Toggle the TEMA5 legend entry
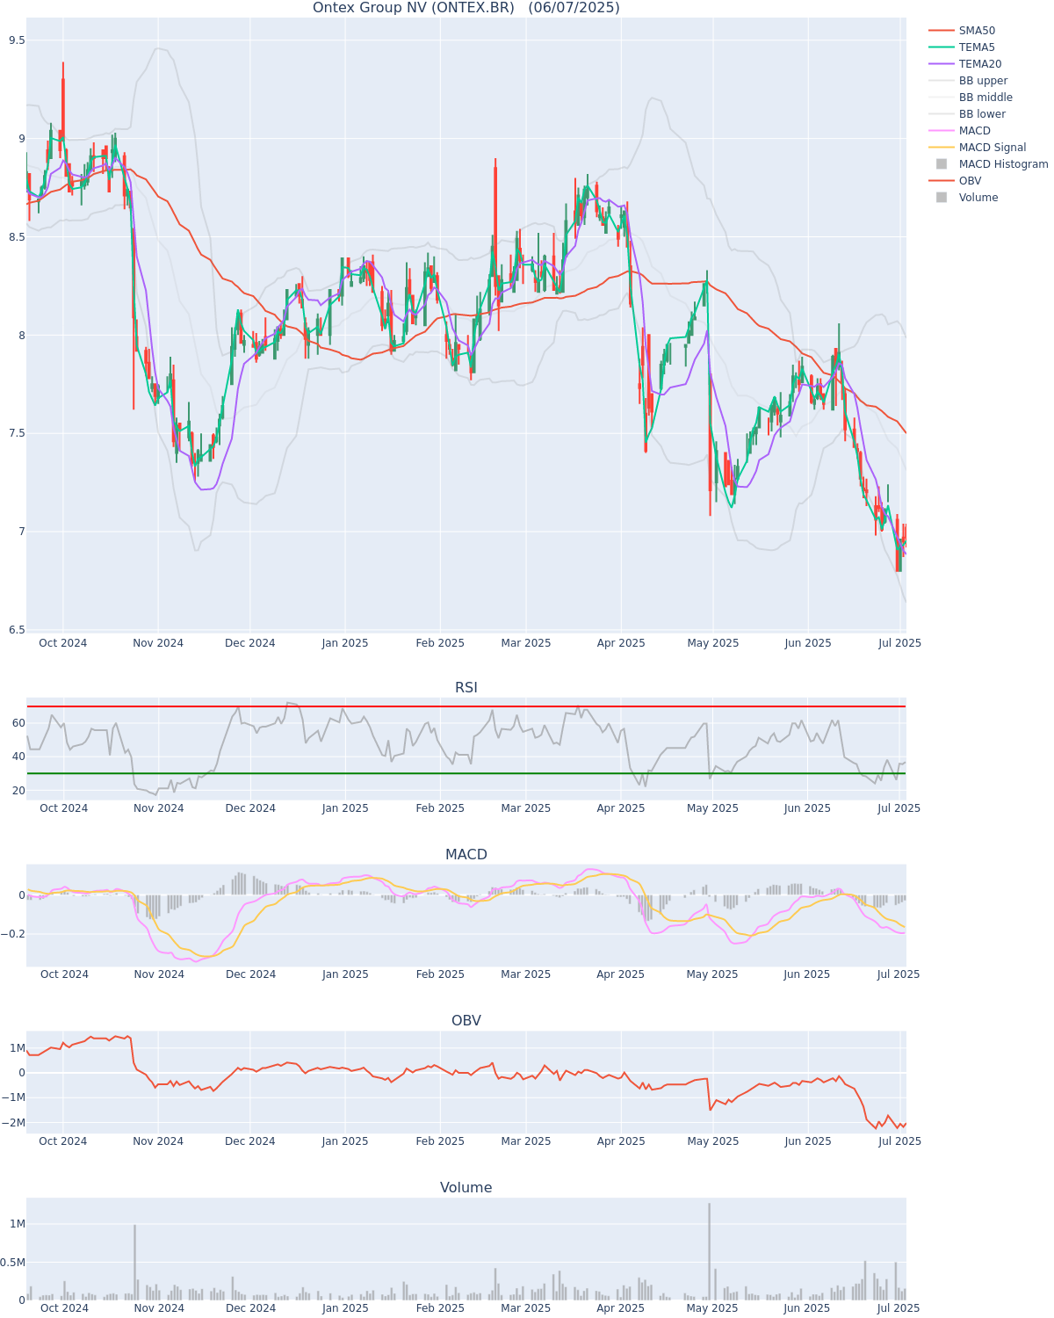The height and width of the screenshot is (1318, 1054). 962,47
